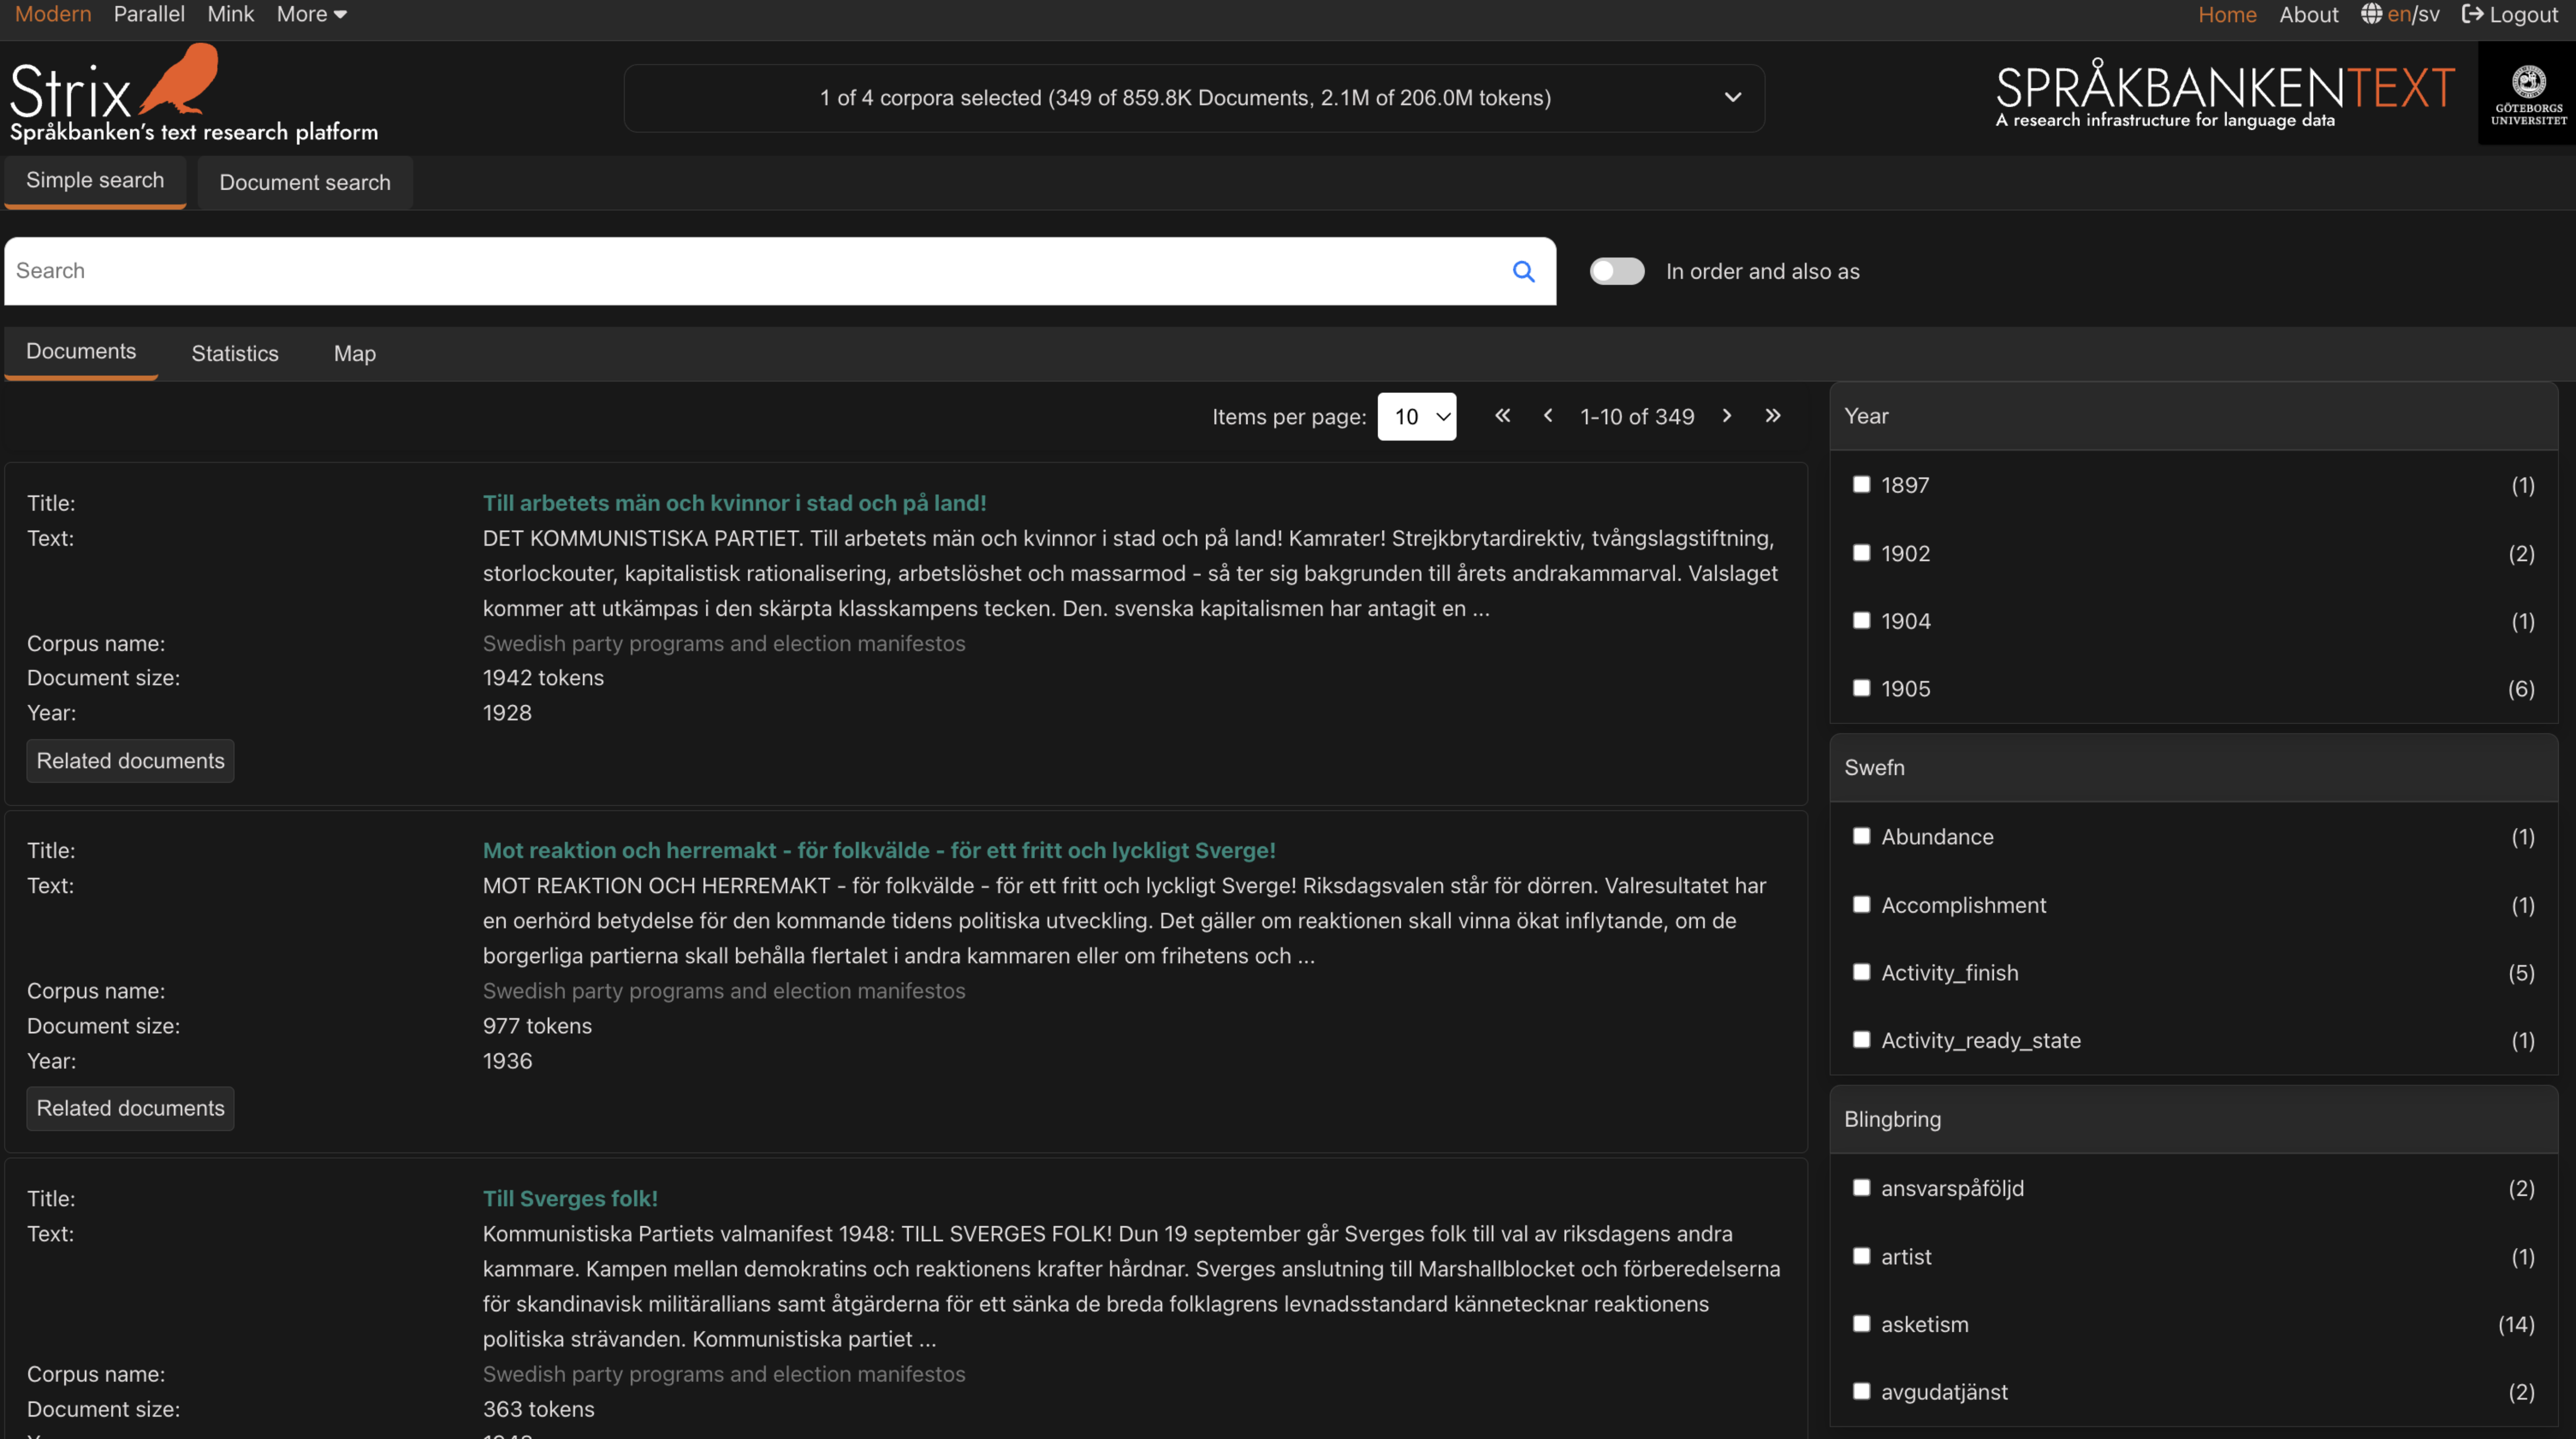Show related documents for the 1936 manifesto
The height and width of the screenshot is (1439, 2576).
[x=130, y=1108]
